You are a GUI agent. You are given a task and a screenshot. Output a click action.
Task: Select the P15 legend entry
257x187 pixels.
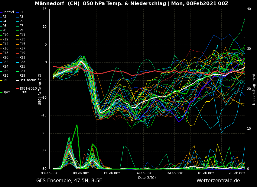point(22,44)
